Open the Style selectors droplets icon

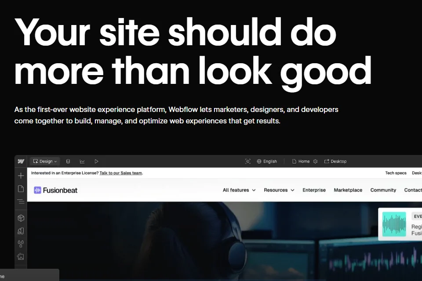[21, 244]
